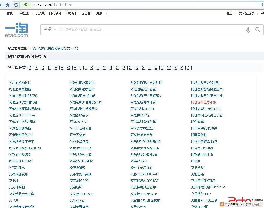Open keyword 阿尔宾娜
The height and width of the screenshot is (208, 264).
point(198,122)
